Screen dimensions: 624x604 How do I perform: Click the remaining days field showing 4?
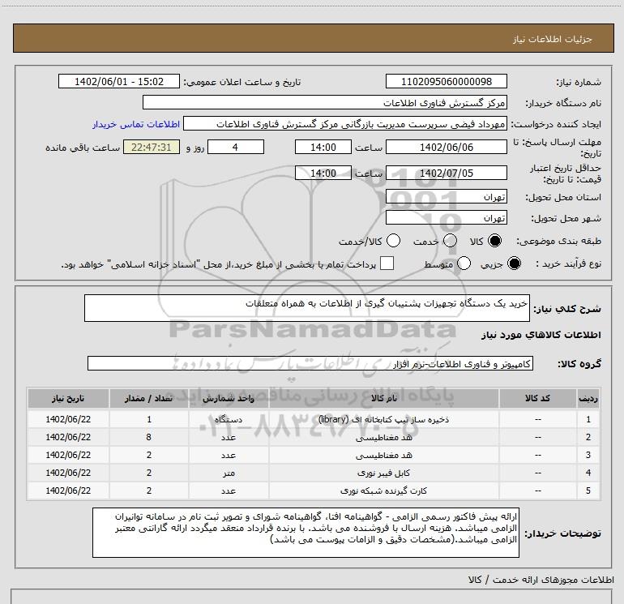236,147
